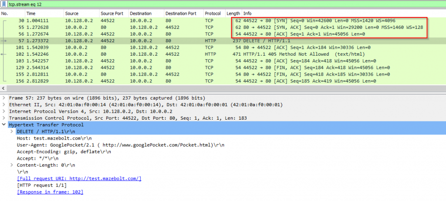Select the [HTTP request 1/1] line
This screenshot has width=446, height=201.
42,185
